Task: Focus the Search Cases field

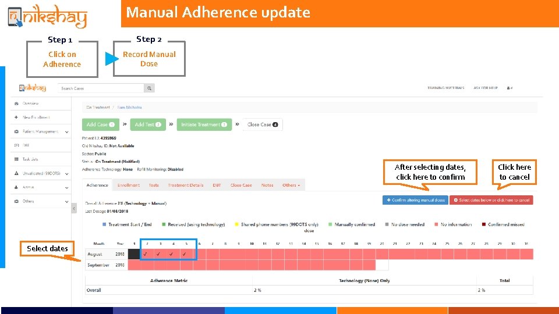Action: coord(101,88)
